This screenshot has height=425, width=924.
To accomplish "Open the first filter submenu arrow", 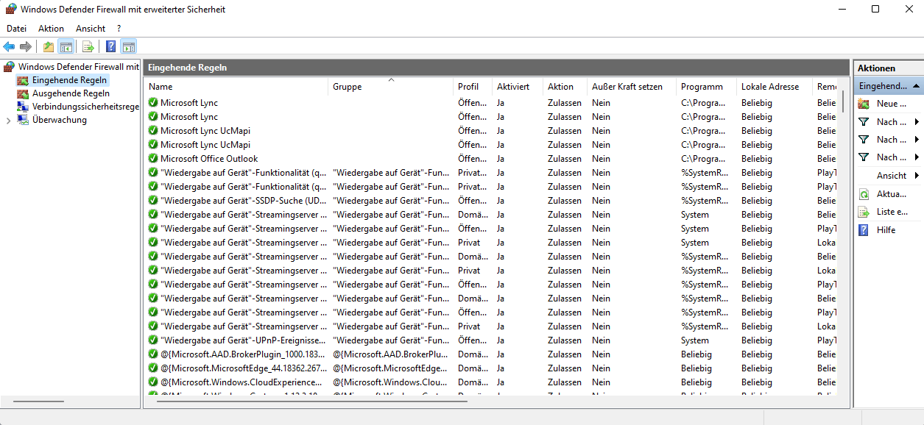I will [x=917, y=122].
